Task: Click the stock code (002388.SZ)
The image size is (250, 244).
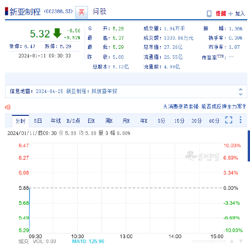Action: click(58, 11)
